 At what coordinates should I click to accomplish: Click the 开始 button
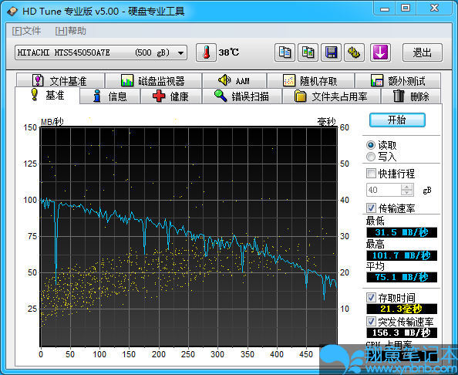pos(397,120)
